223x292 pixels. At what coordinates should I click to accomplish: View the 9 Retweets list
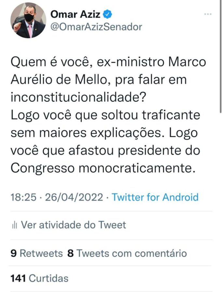click(x=37, y=253)
